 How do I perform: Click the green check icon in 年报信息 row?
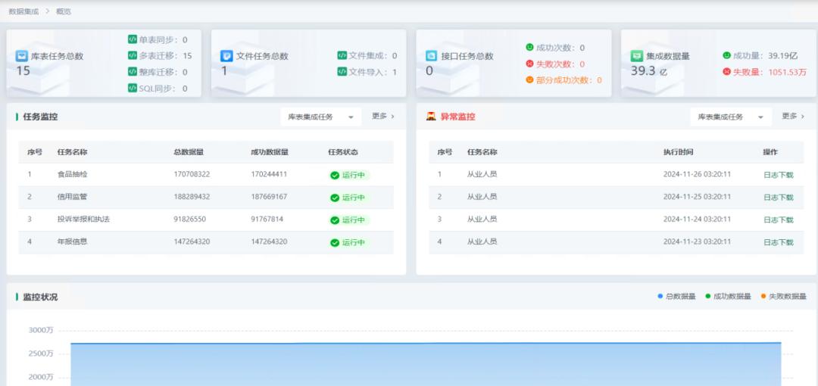click(335, 242)
